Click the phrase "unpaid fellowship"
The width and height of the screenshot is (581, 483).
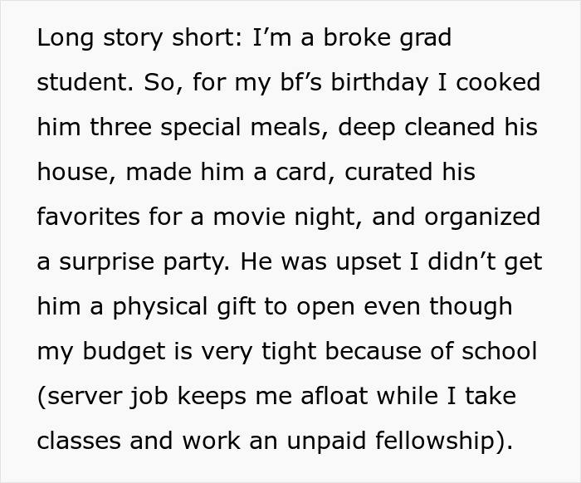pyautogui.click(x=391, y=442)
